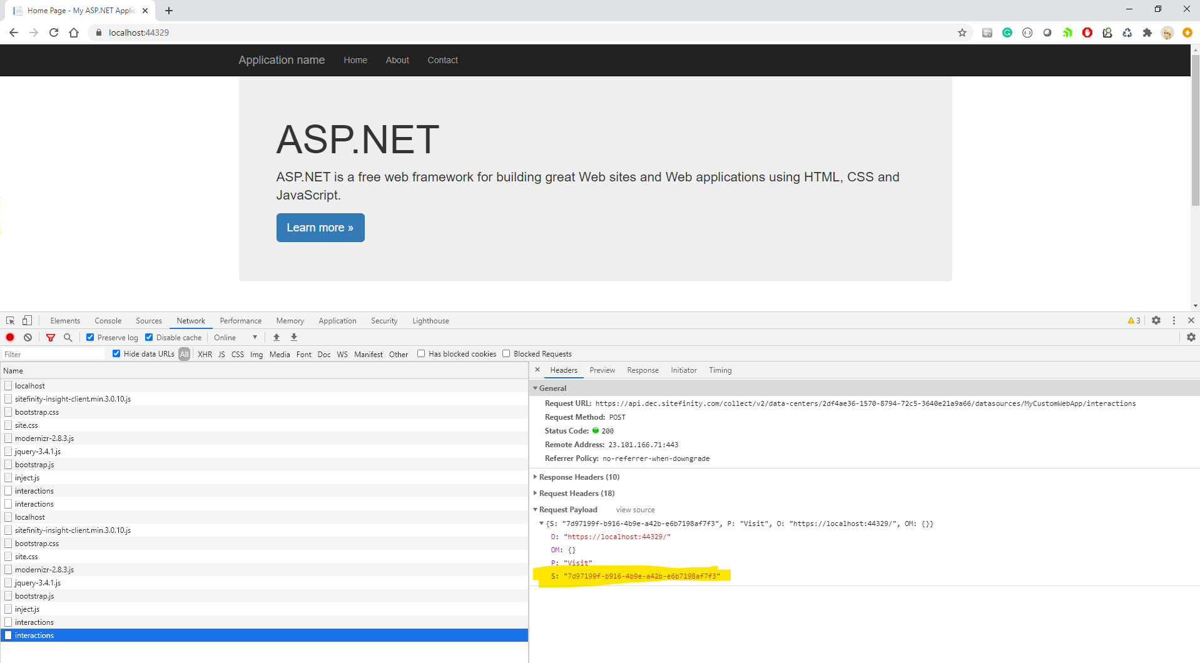This screenshot has width=1200, height=663.
Task: Click the Learn more button
Action: 320,228
